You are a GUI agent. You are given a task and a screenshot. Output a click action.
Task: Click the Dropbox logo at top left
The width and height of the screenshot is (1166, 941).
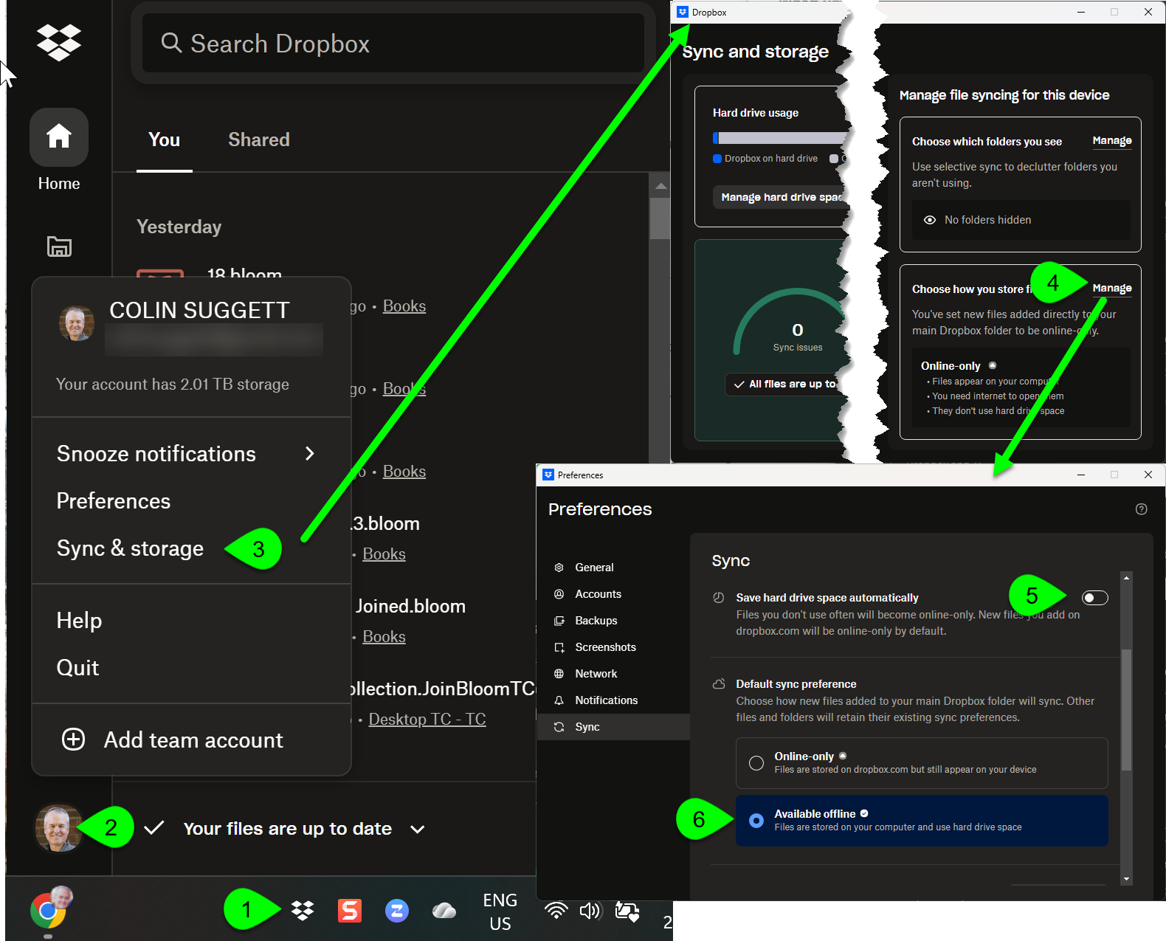[59, 42]
